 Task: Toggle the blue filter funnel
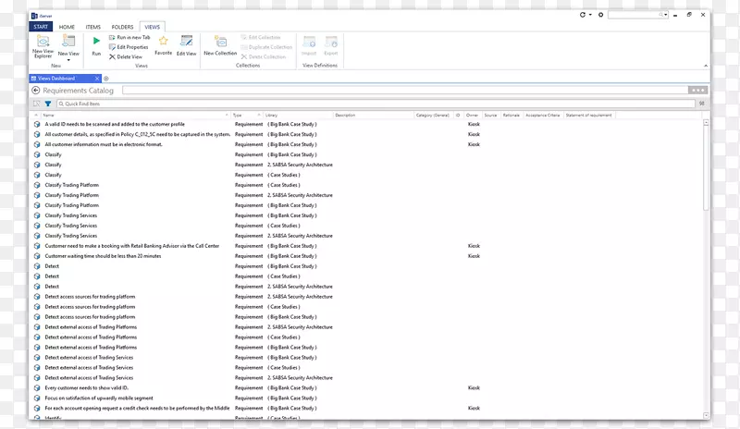pyautogui.click(x=48, y=104)
